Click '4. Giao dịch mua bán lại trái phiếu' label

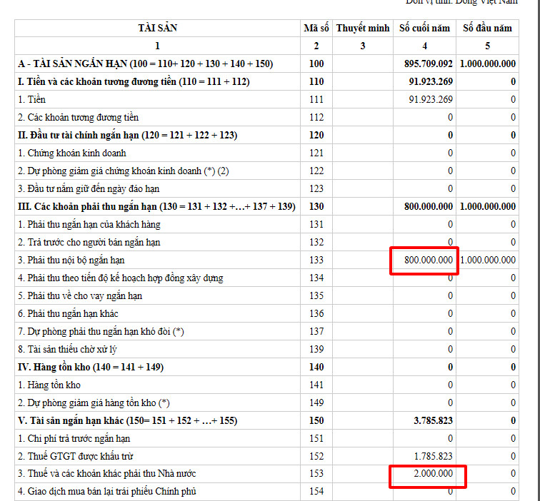coord(106,491)
